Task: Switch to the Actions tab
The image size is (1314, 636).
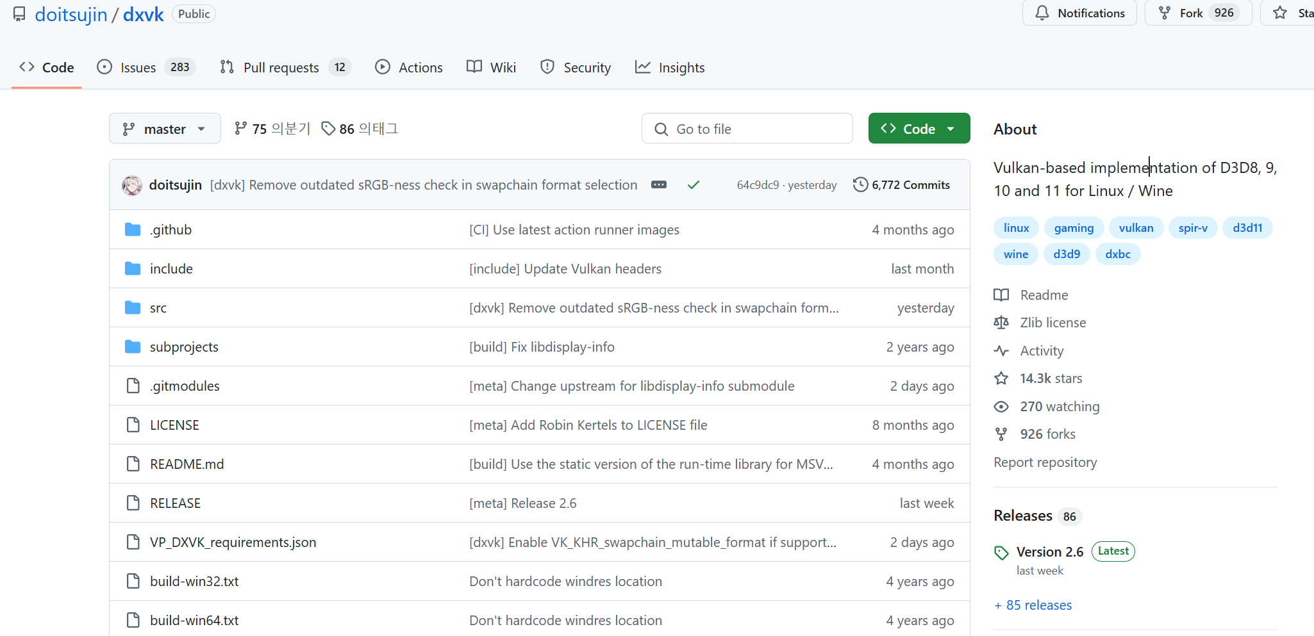Action: [x=409, y=67]
